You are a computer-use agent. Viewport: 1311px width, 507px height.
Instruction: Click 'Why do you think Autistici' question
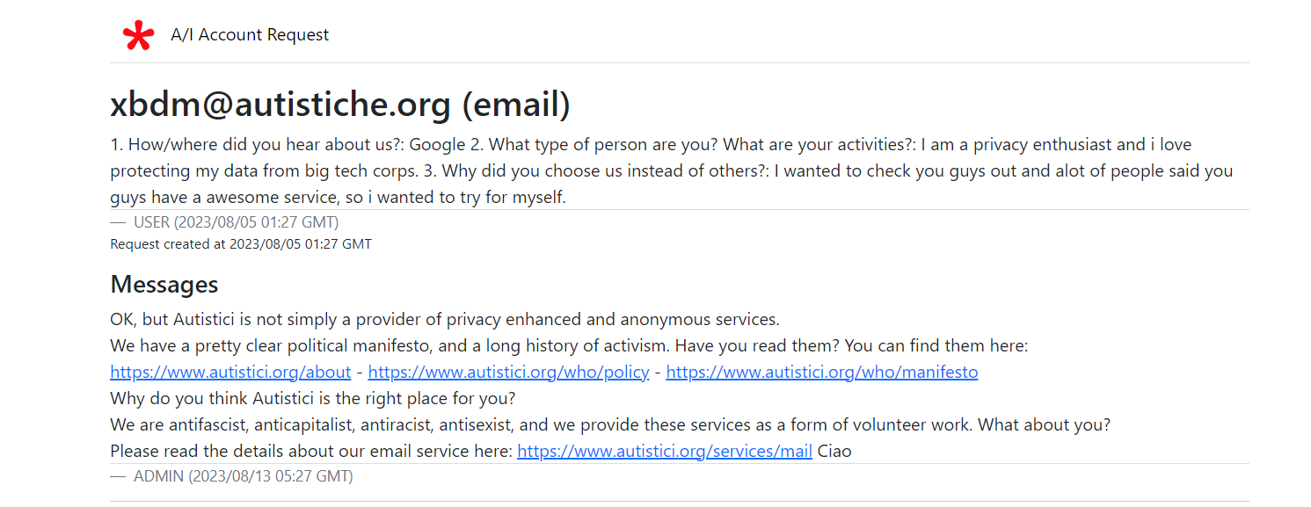312,398
